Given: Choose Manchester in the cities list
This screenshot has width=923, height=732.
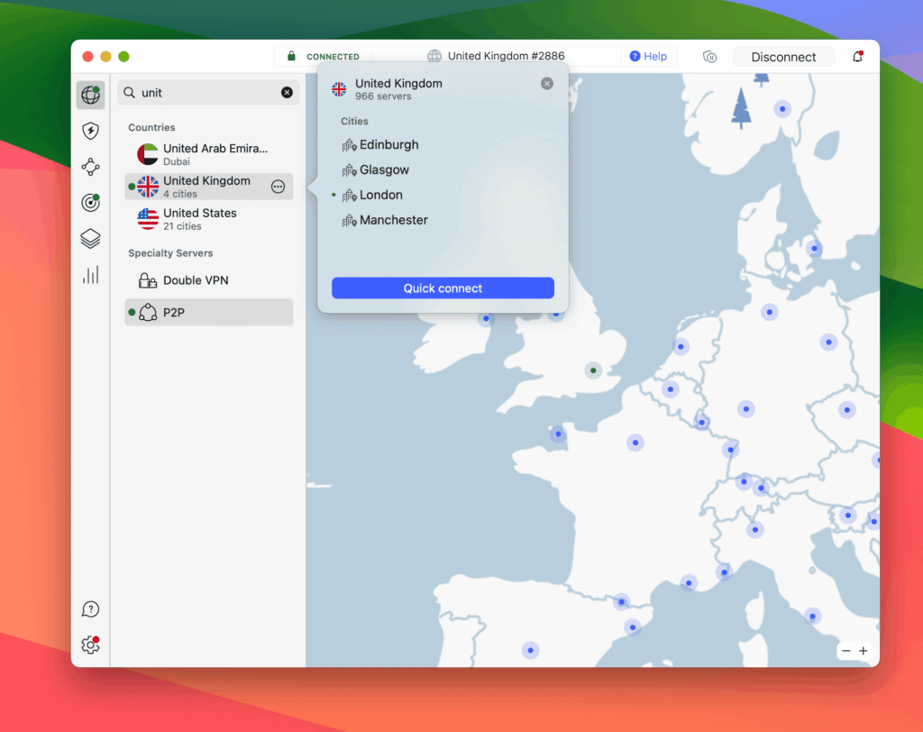Looking at the screenshot, I should [393, 220].
